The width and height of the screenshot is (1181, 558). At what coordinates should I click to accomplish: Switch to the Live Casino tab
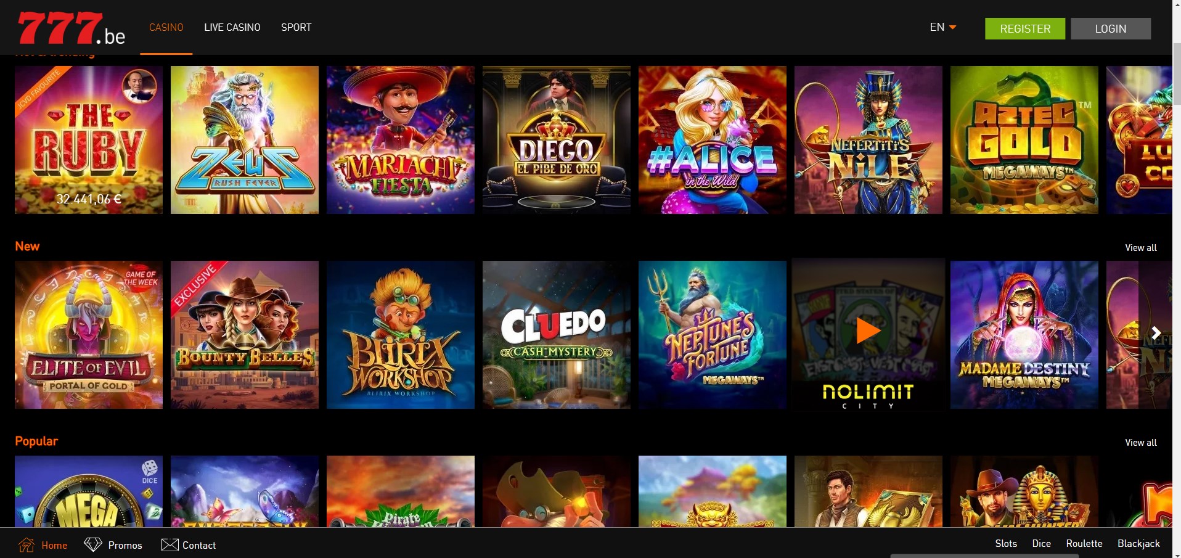click(232, 27)
